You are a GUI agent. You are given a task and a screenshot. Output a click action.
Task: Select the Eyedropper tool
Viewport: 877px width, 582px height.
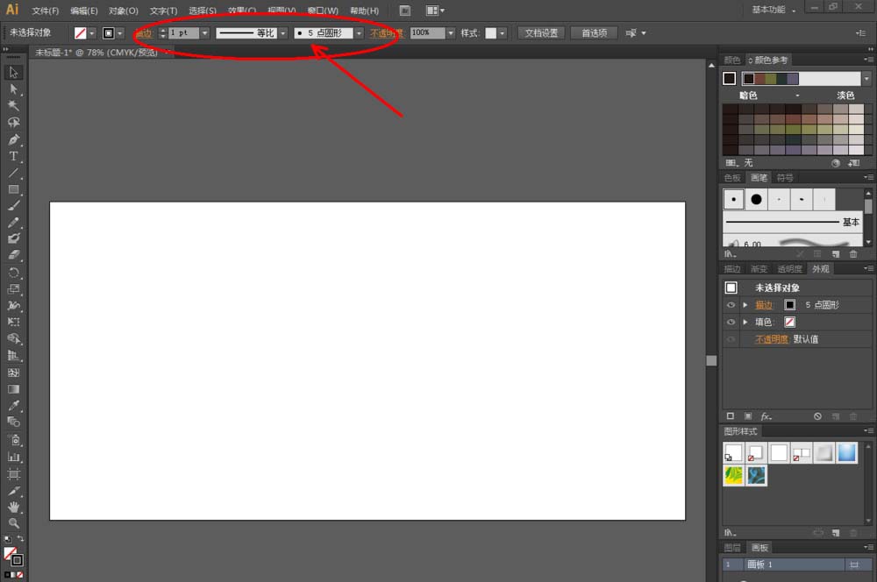coord(13,405)
